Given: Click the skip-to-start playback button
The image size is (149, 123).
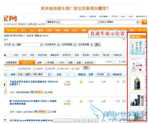Looking at the screenshot, I should [76, 120].
